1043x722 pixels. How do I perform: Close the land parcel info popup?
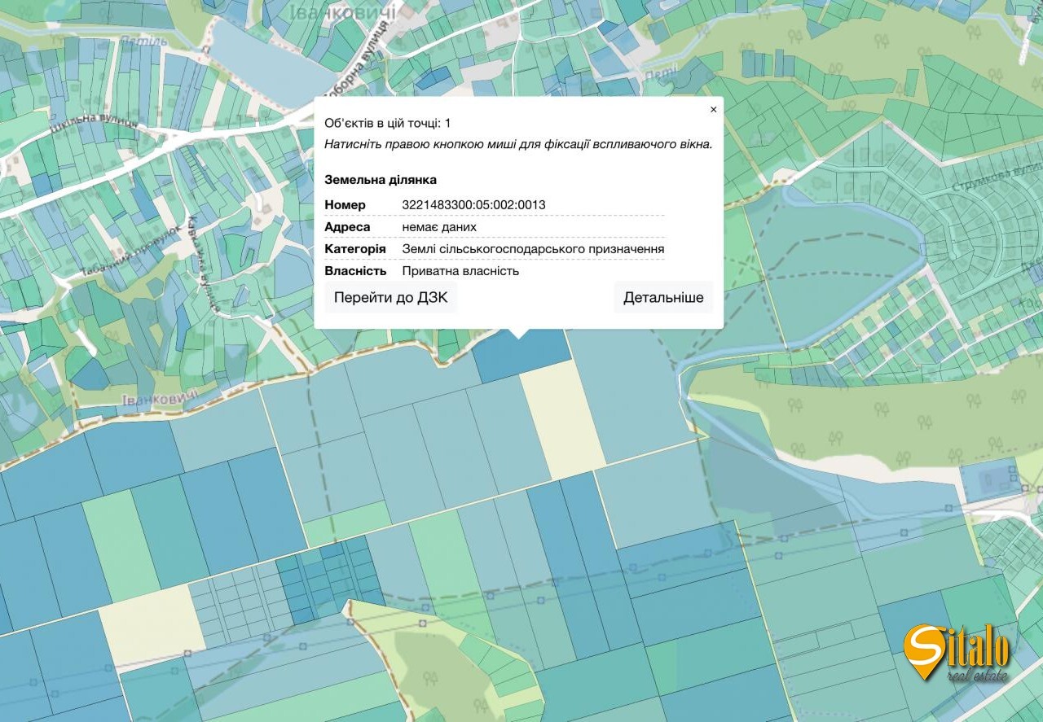[x=713, y=109]
